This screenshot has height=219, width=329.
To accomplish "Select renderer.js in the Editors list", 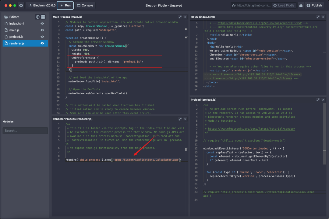I will (25, 43).
